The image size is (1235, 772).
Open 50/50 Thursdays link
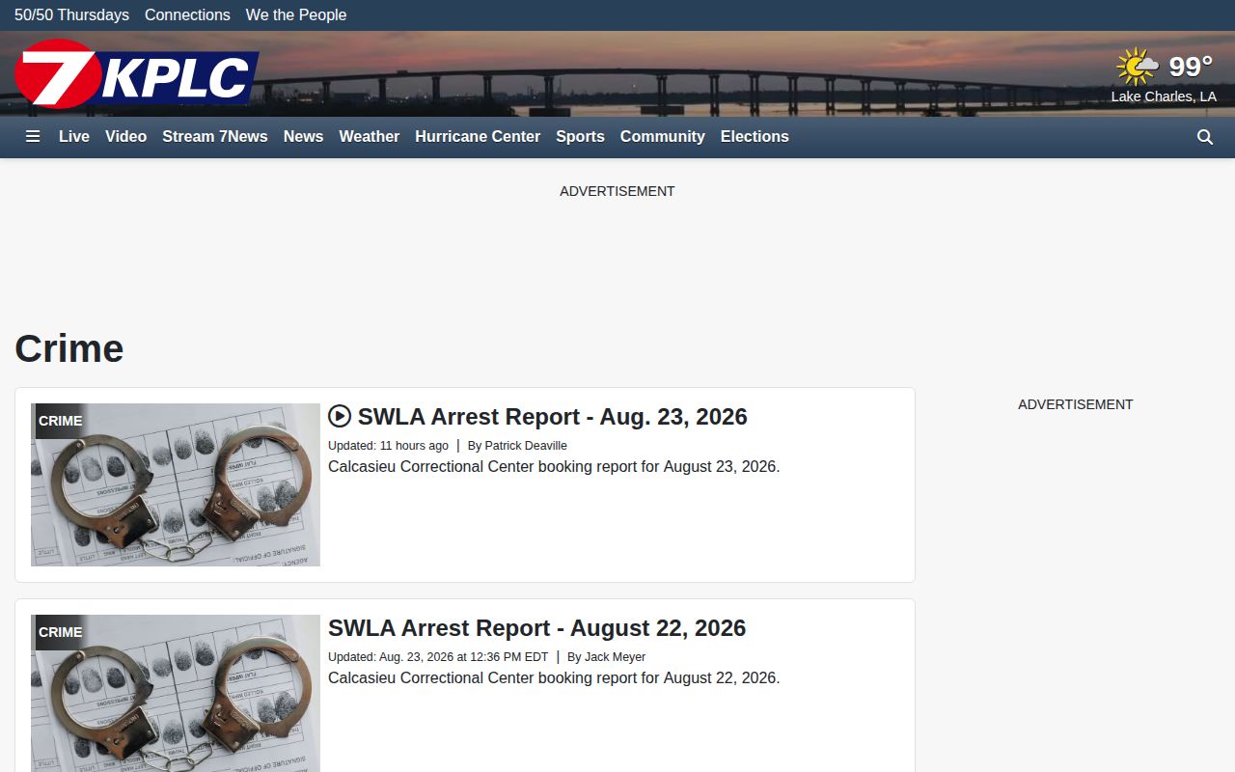click(x=71, y=15)
